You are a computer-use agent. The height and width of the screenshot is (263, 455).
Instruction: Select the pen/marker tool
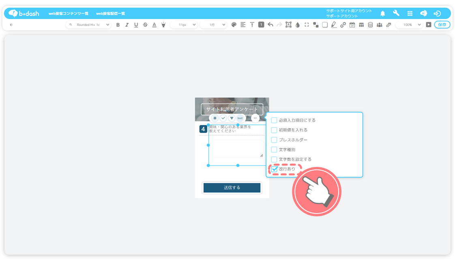click(334, 25)
